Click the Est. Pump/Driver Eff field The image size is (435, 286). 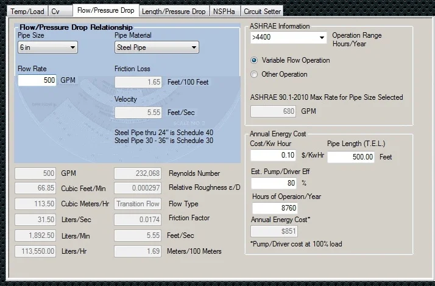pos(274,183)
